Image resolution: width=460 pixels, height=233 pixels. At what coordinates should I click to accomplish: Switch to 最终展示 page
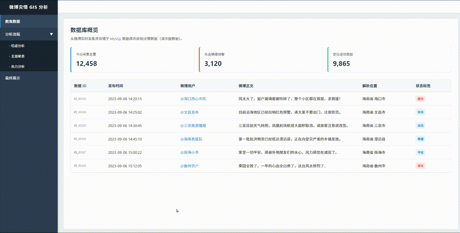pos(13,78)
